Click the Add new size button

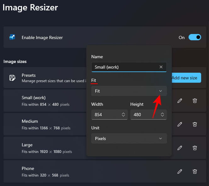(x=185, y=78)
